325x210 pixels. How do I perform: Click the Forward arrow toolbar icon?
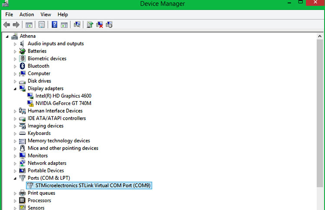coord(16,25)
